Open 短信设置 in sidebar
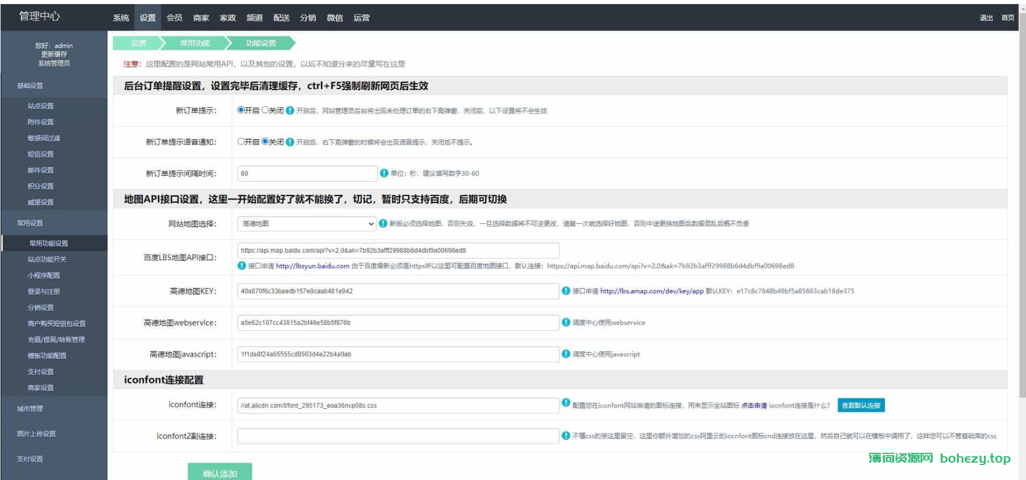This screenshot has width=1026, height=480. coord(40,154)
